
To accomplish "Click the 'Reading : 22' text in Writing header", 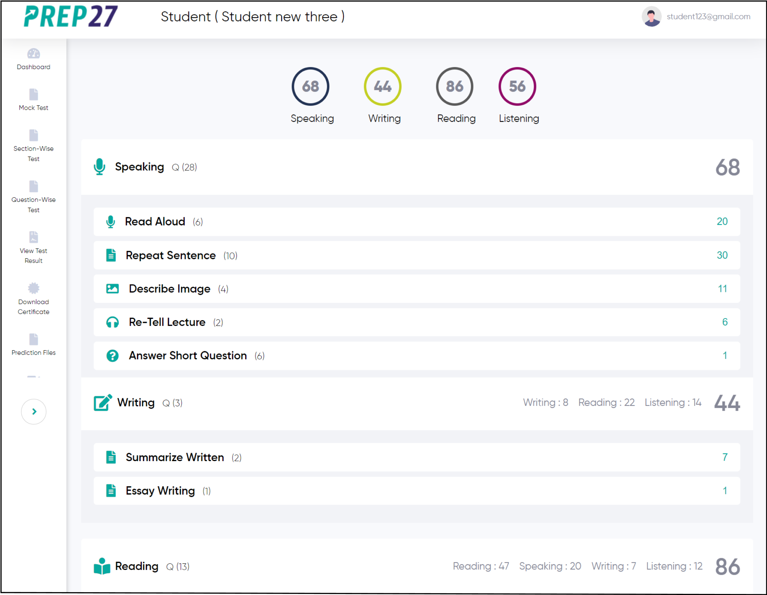I will [606, 403].
